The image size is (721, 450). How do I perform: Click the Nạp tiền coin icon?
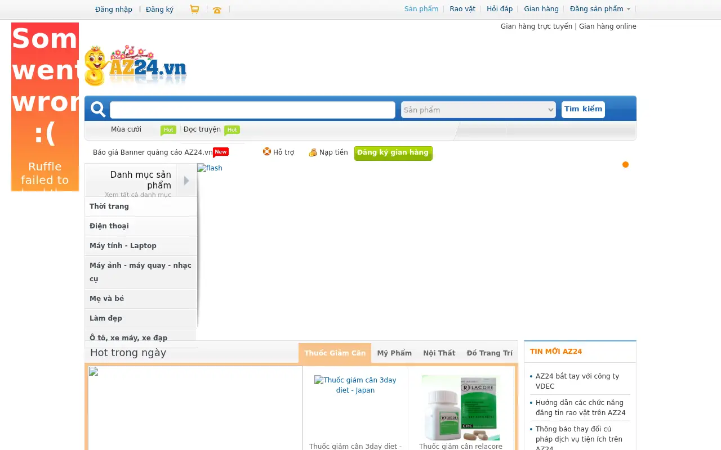tap(313, 152)
